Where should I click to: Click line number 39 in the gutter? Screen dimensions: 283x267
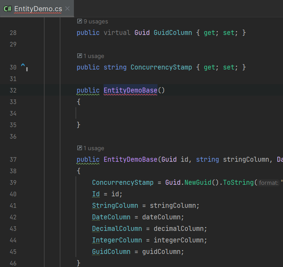[13, 182]
